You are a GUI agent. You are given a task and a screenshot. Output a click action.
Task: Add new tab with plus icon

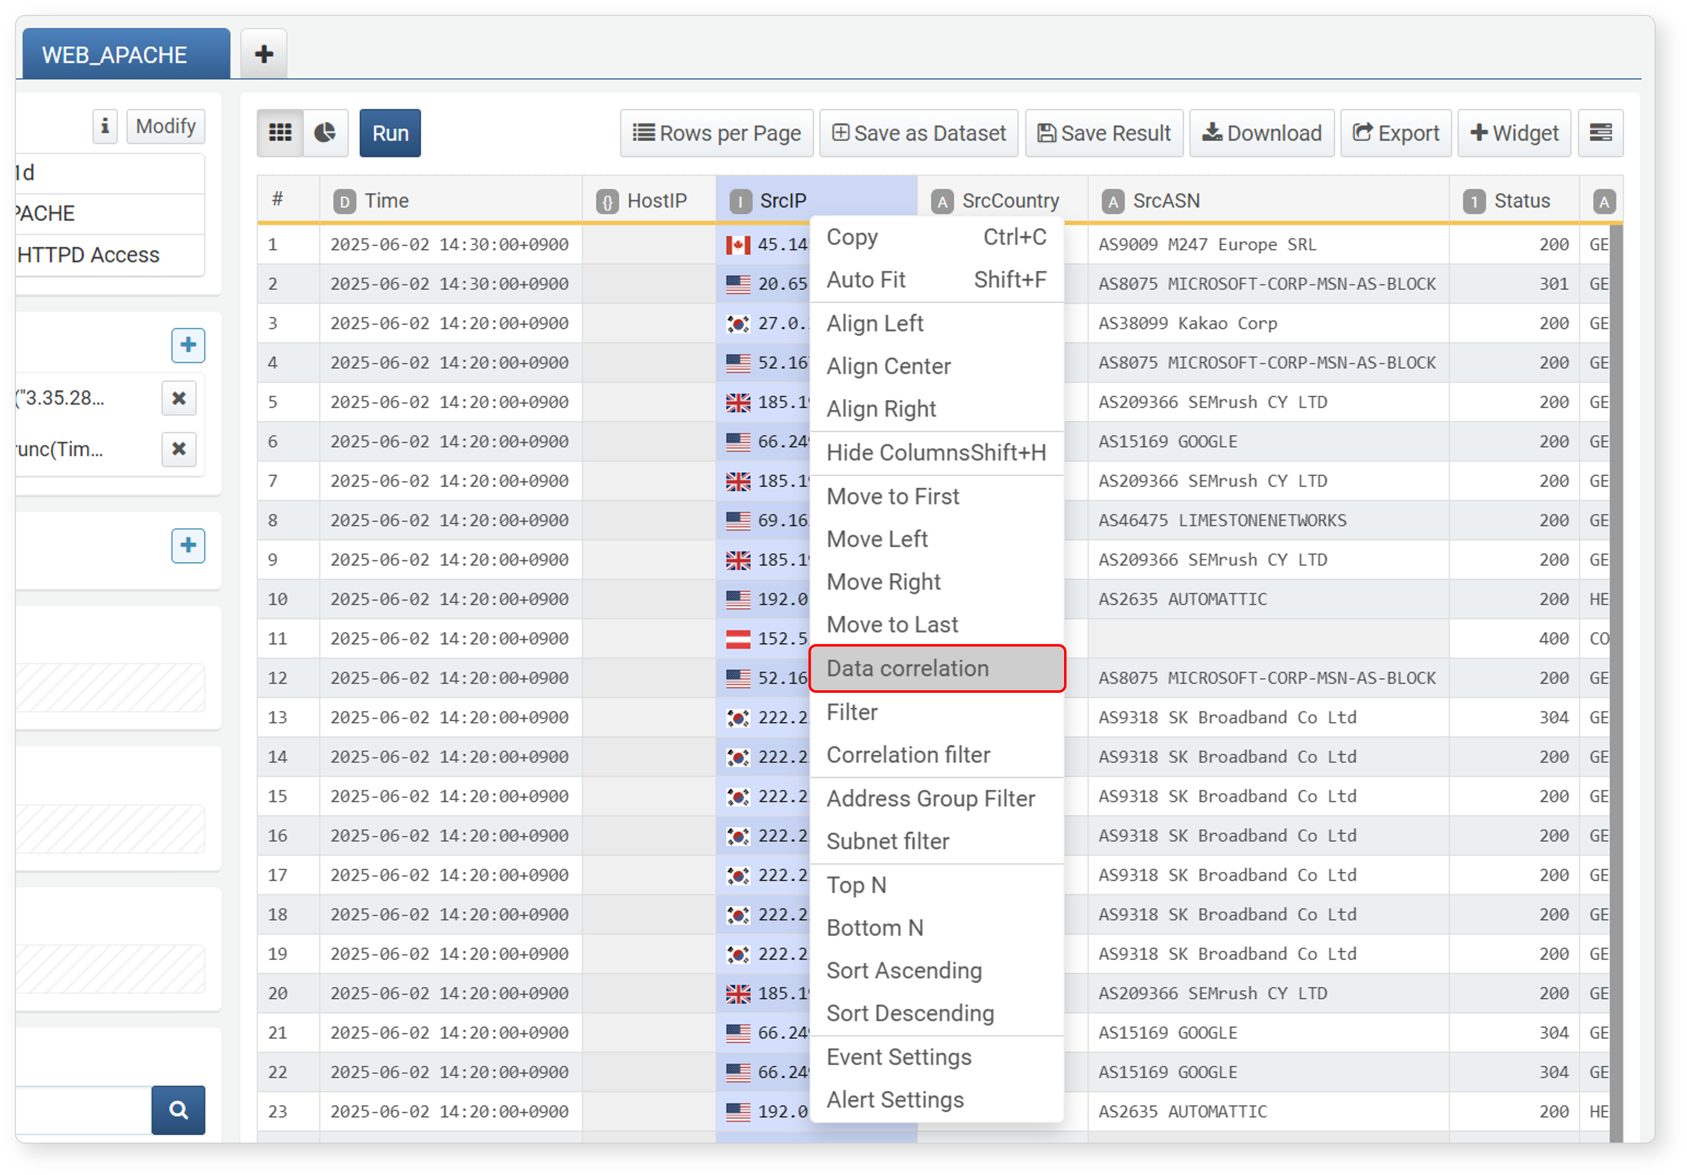[264, 54]
